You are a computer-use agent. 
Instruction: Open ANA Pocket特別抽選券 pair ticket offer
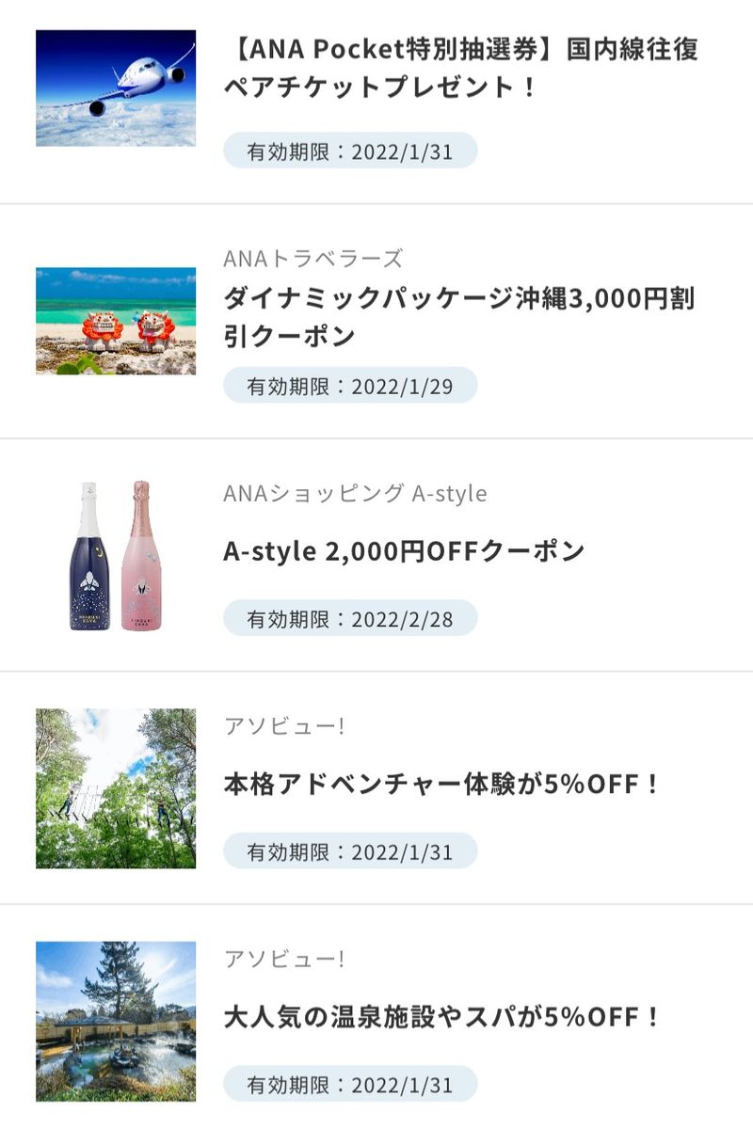[x=461, y=68]
